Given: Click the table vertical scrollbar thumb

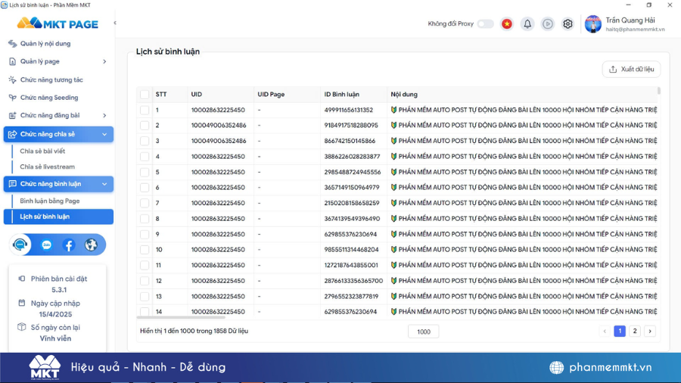Looking at the screenshot, I should pyautogui.click(x=659, y=91).
